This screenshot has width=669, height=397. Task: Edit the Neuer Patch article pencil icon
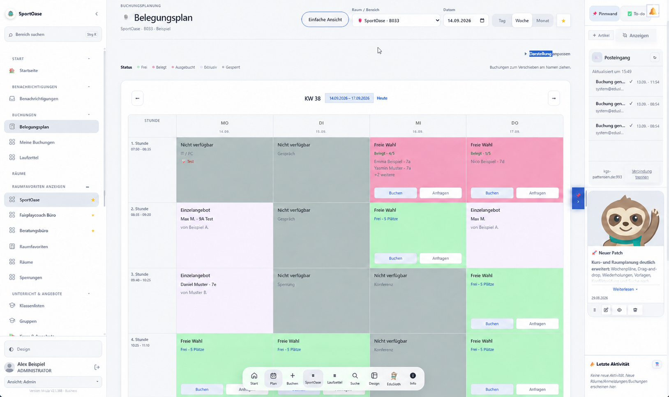(x=606, y=310)
